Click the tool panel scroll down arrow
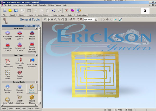Image resolution: width=156 pixels, height=111 pixels. (x=39, y=103)
